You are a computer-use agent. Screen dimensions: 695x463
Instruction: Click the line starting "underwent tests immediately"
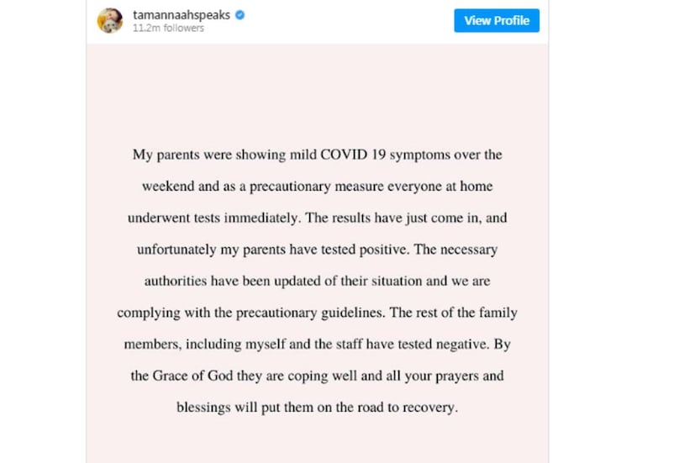point(317,218)
